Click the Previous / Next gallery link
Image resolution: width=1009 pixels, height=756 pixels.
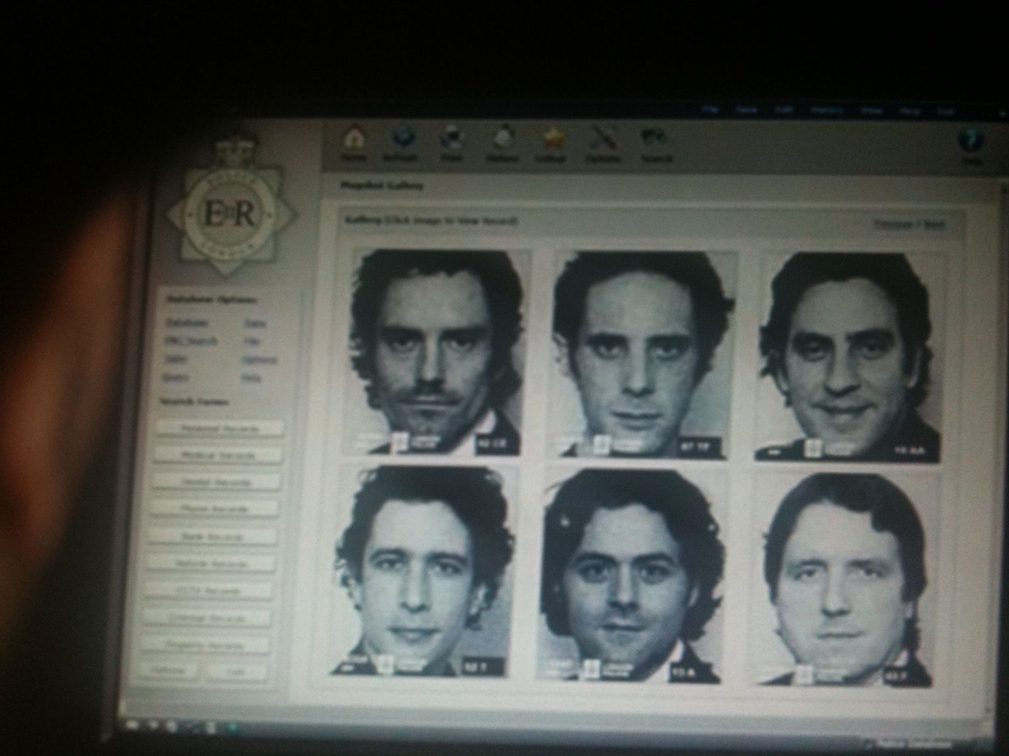(x=909, y=224)
